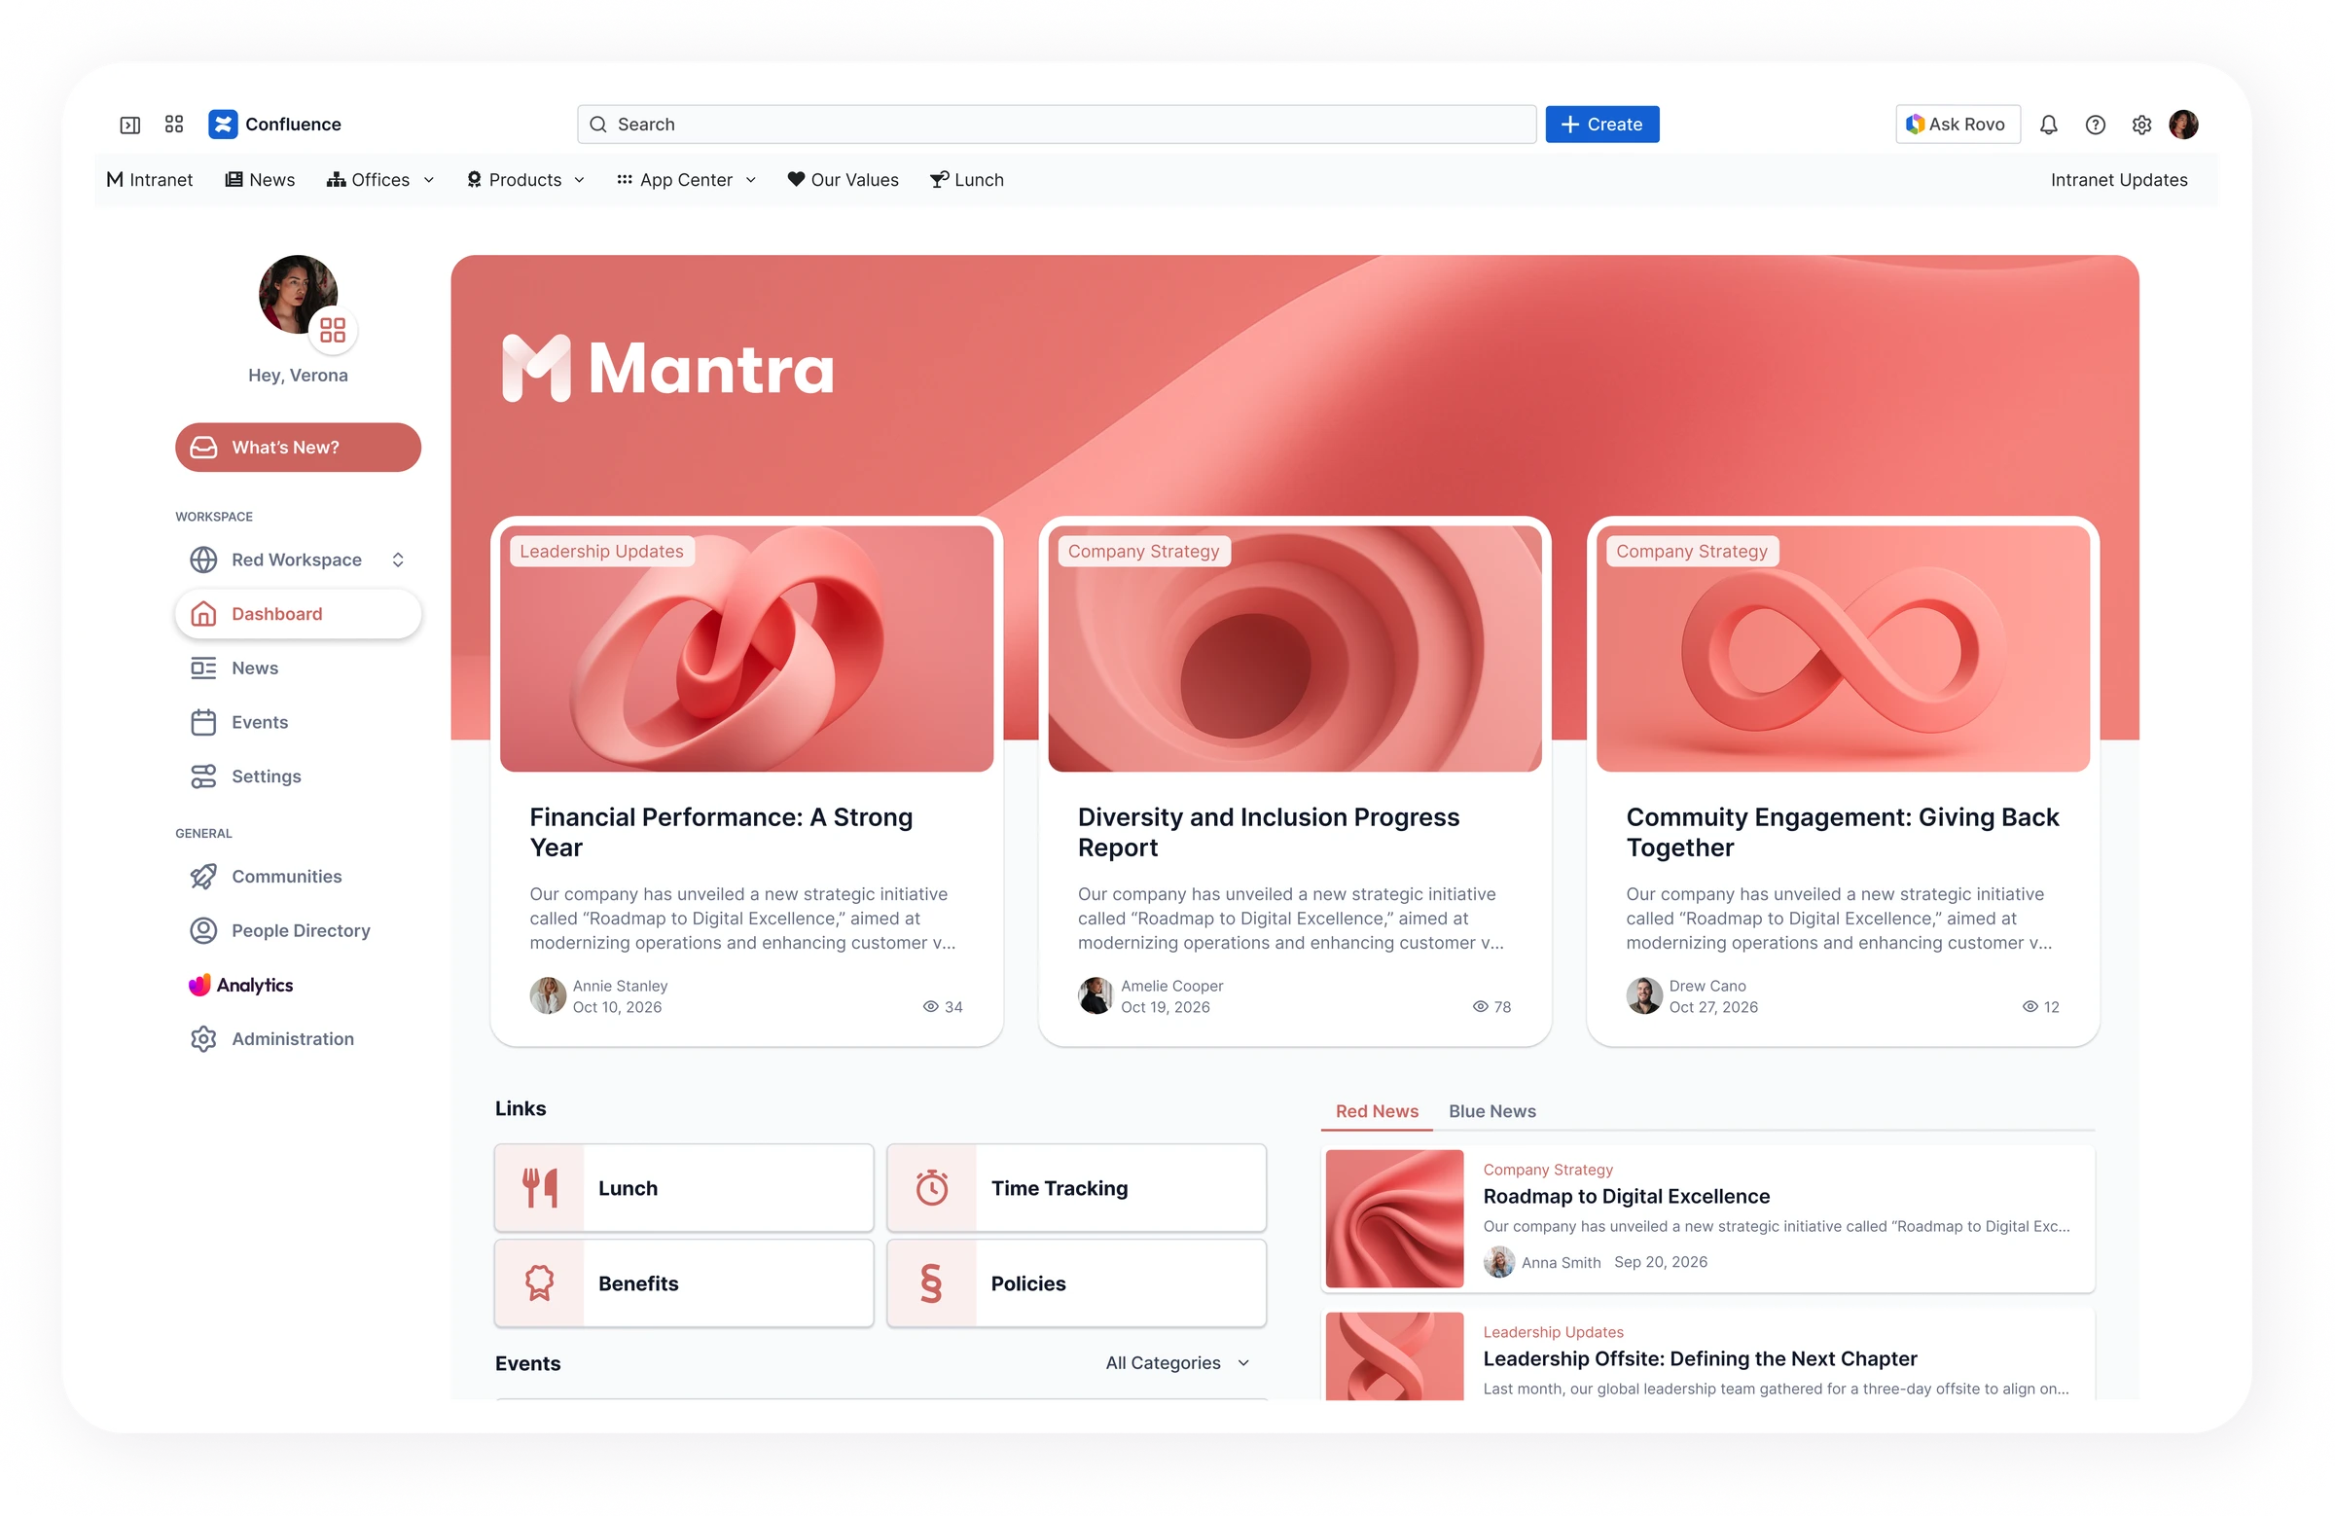Open the All Categories events filter
Viewport: 2335px width, 1516px height.
[1177, 1363]
